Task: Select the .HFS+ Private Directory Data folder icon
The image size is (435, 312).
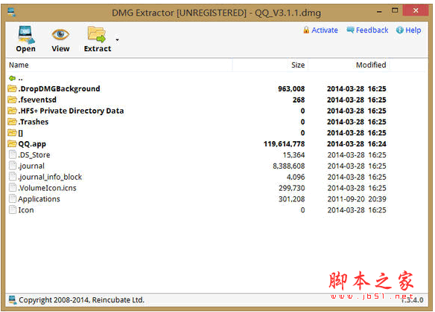Action: [12, 111]
